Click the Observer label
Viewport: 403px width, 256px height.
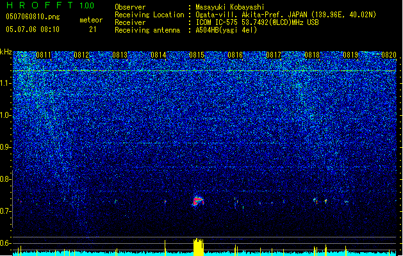pyautogui.click(x=130, y=7)
